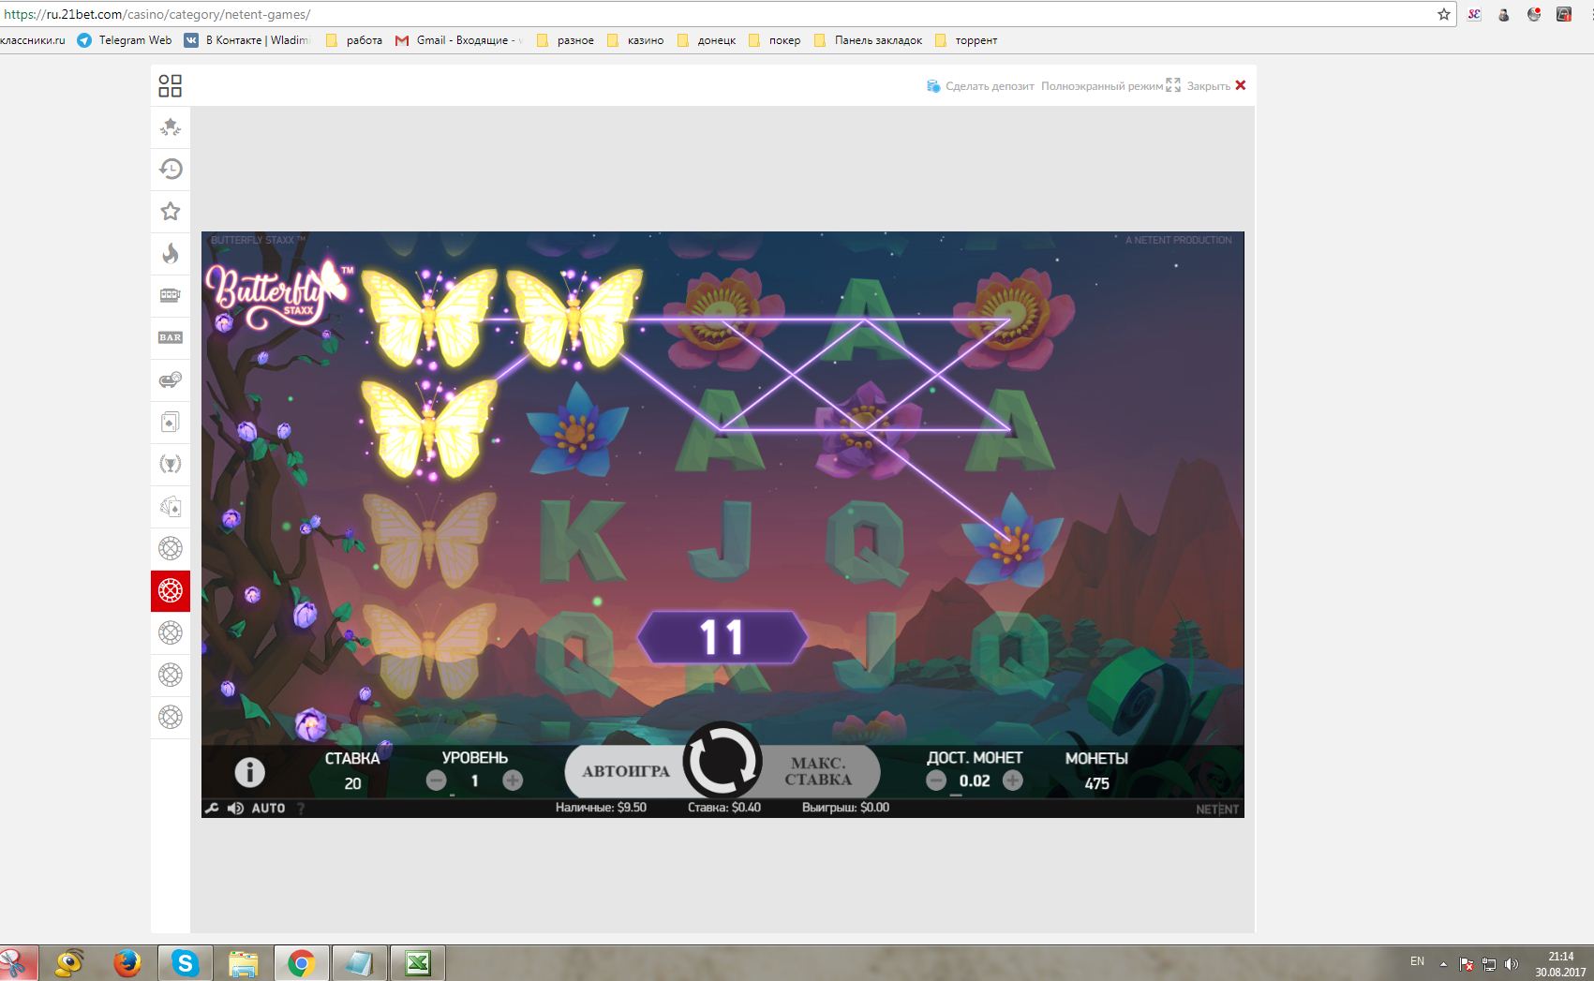Toggle the AUTO option in bottom bar
The width and height of the screenshot is (1594, 981).
point(268,808)
